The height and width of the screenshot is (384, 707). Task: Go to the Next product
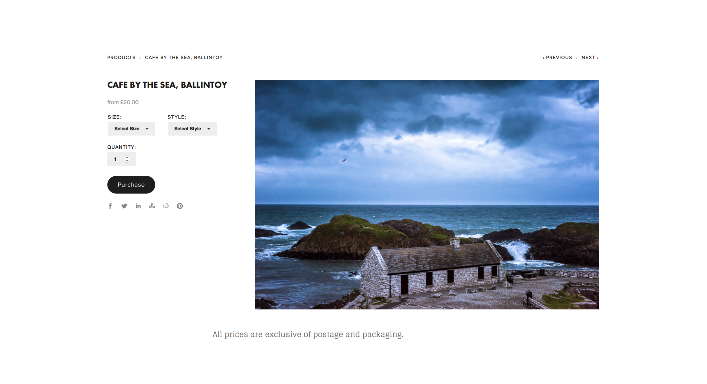coord(590,58)
